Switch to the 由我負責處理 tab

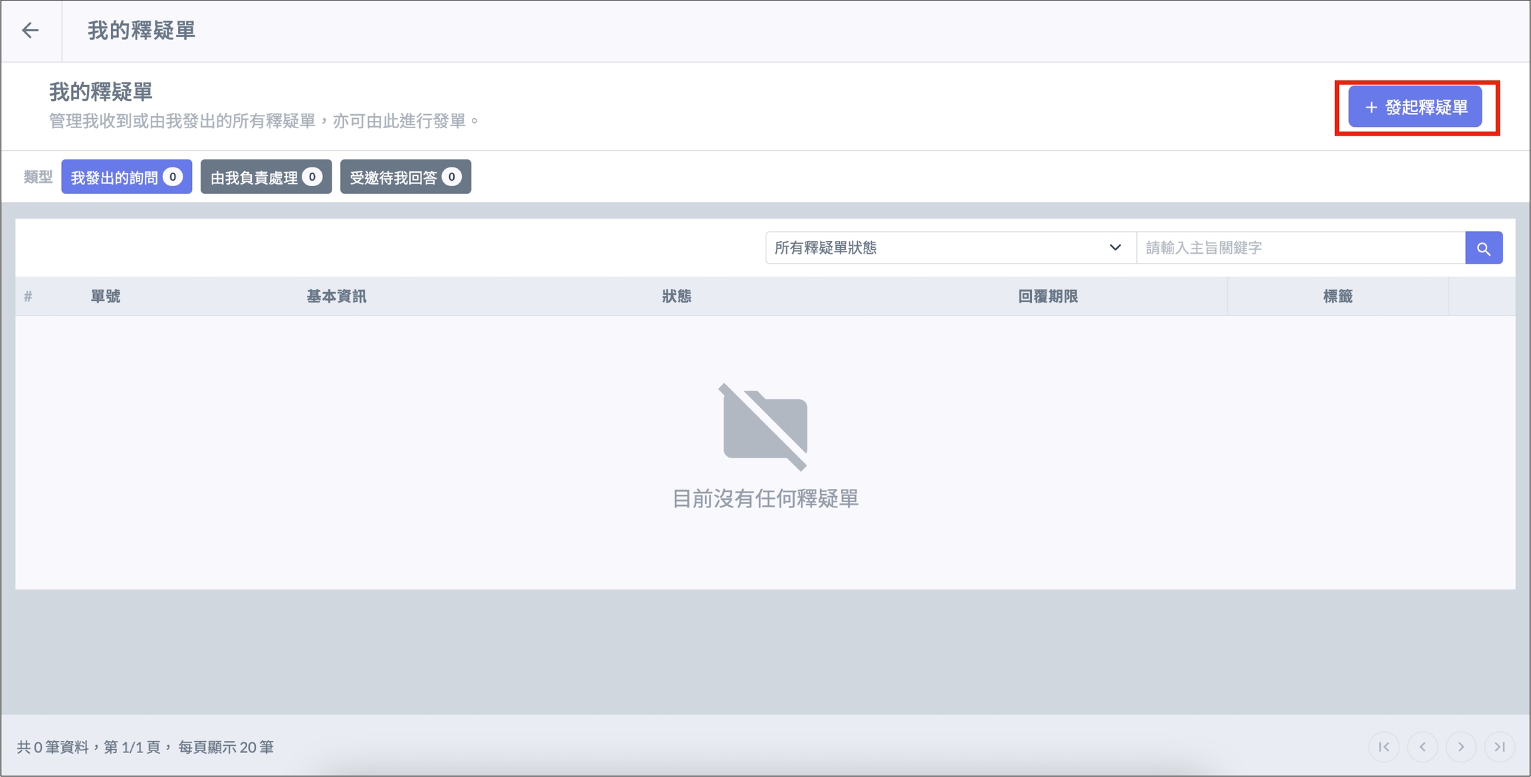coord(266,177)
